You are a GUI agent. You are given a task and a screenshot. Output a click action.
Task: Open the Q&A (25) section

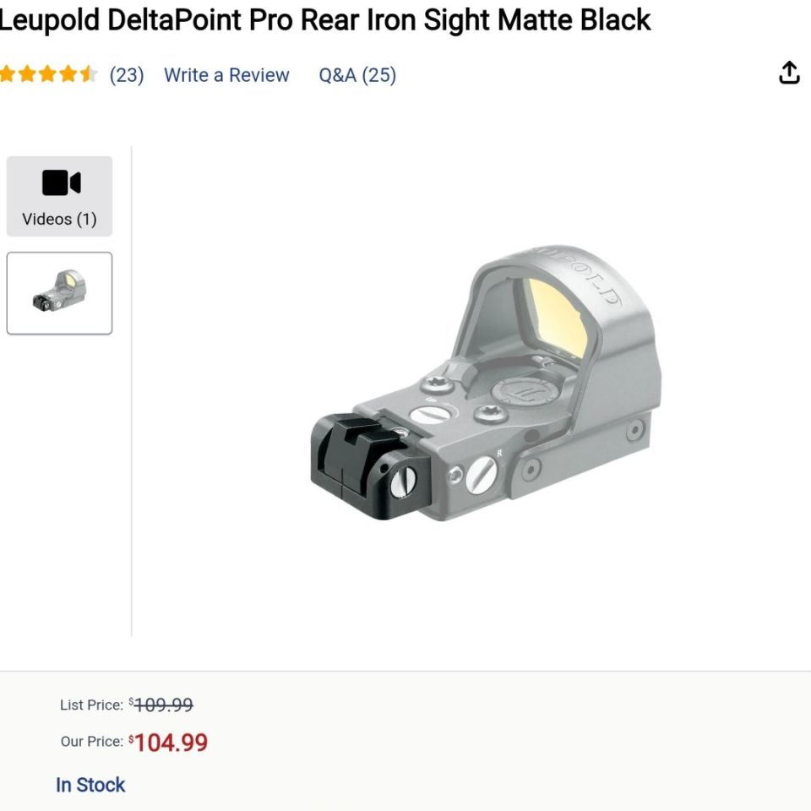(357, 74)
